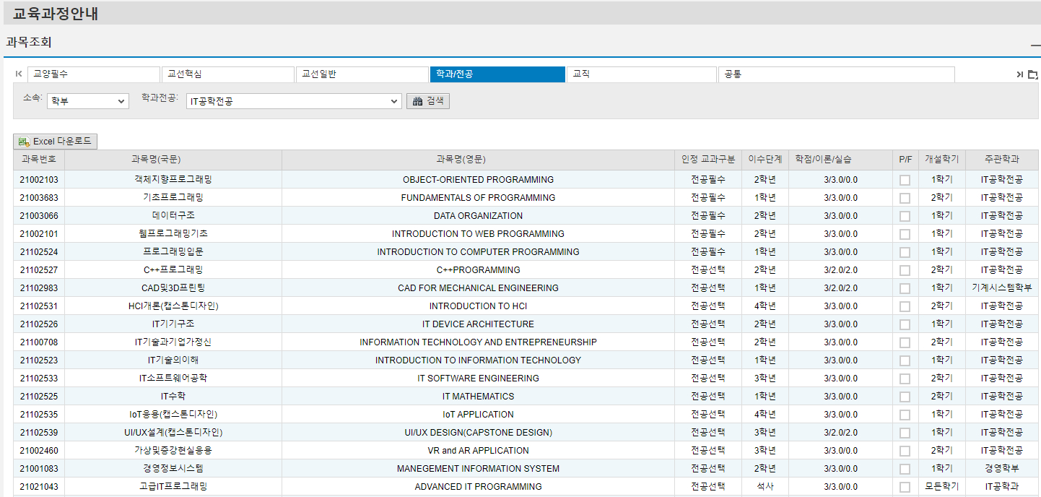Image resolution: width=1041 pixels, height=497 pixels.
Task: Switch to the 교선핵심 tab
Action: (x=228, y=74)
